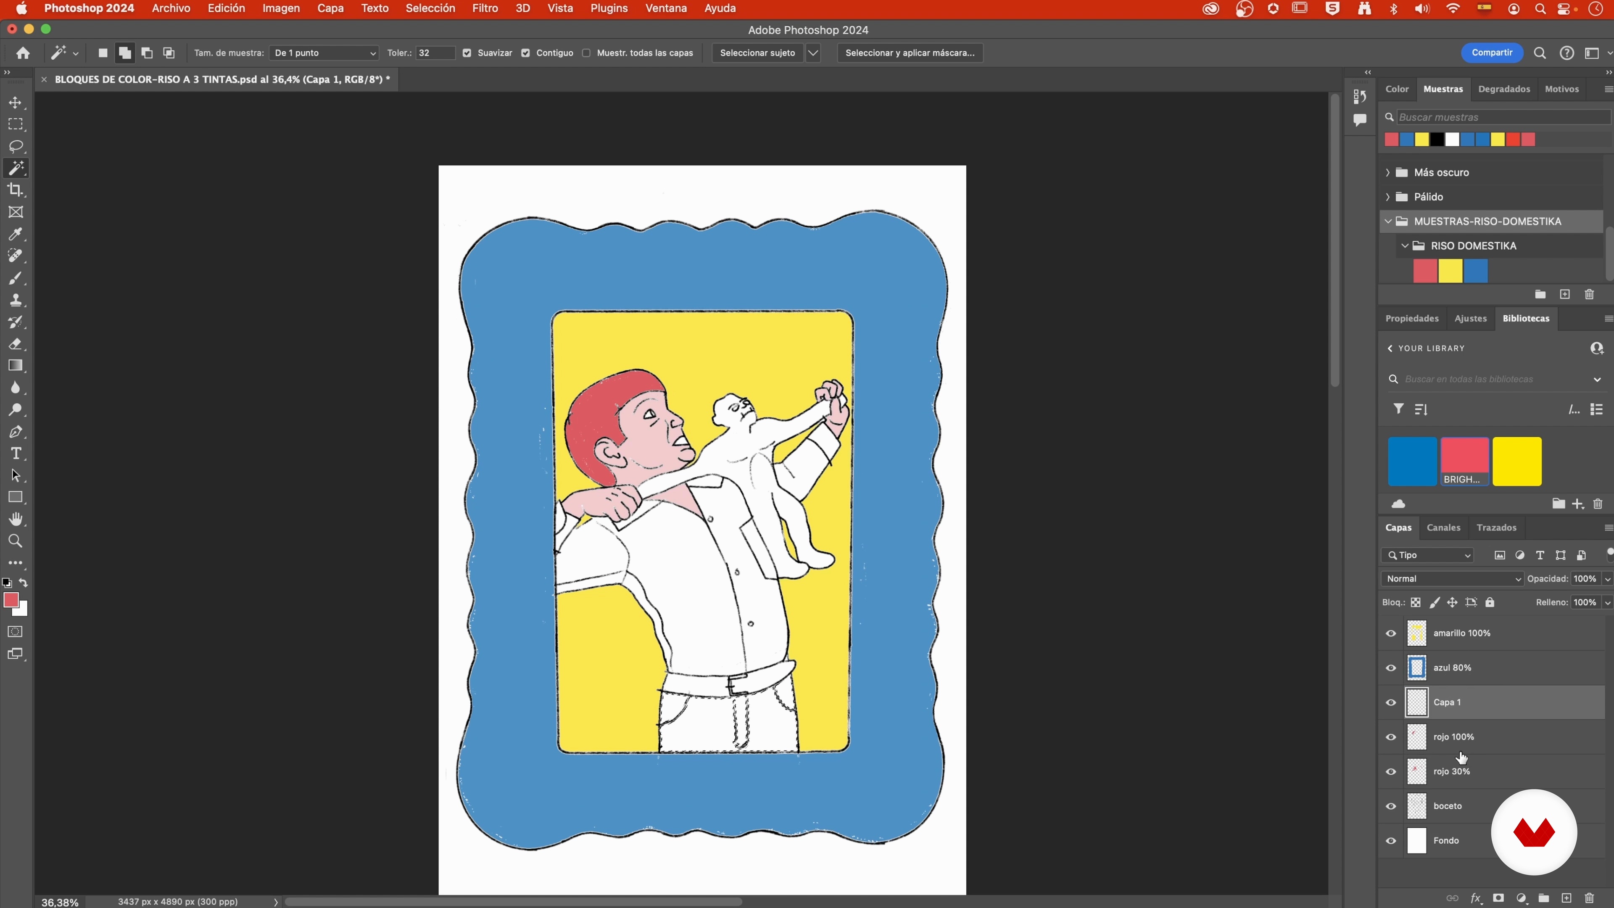Select the Pen tool
The width and height of the screenshot is (1614, 908).
click(16, 432)
